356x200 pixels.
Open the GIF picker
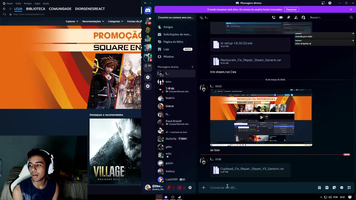(x=327, y=187)
